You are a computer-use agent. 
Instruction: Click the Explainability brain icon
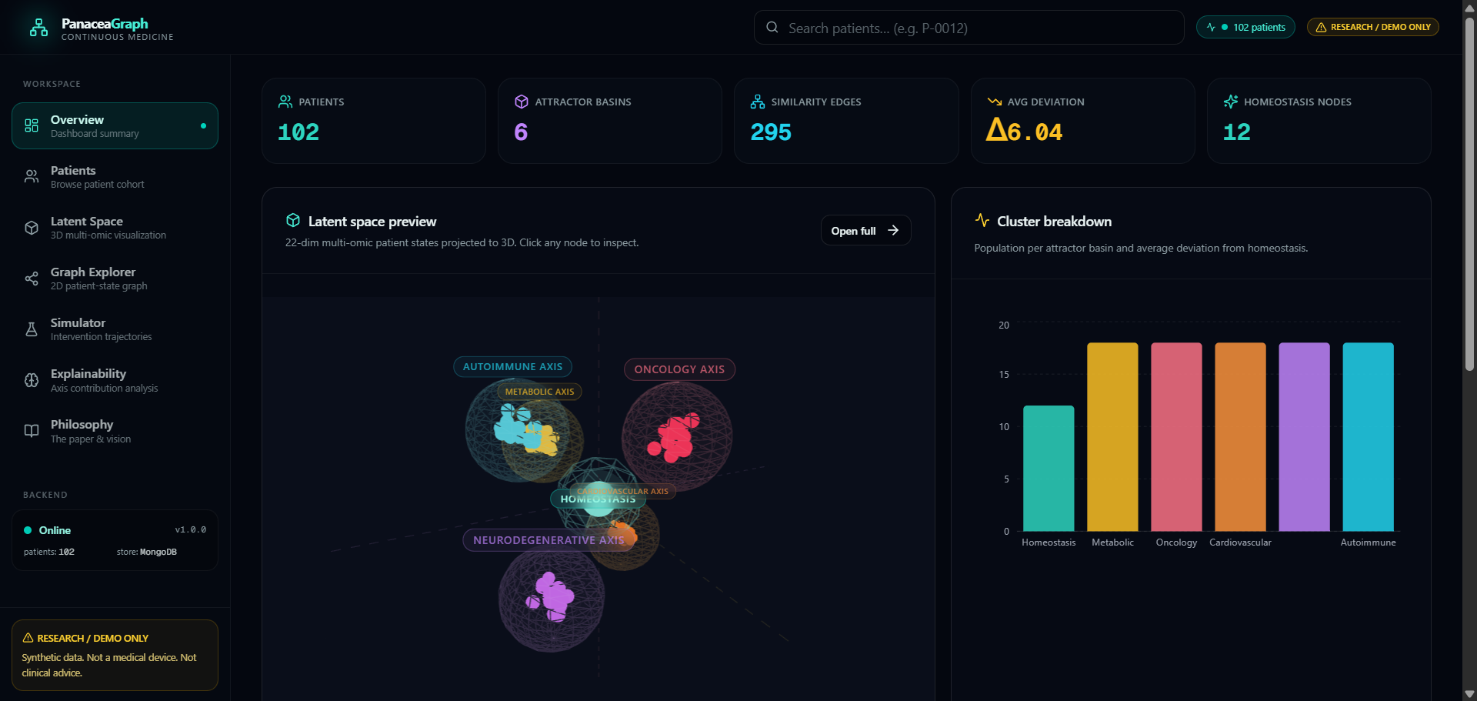(32, 380)
